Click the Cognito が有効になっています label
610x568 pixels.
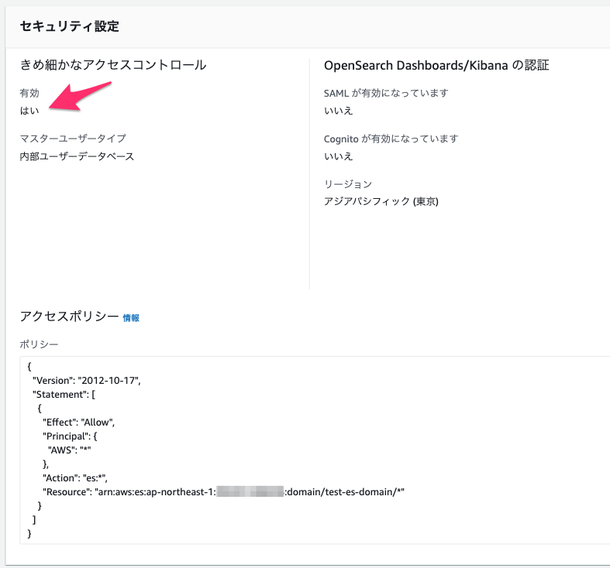[391, 139]
